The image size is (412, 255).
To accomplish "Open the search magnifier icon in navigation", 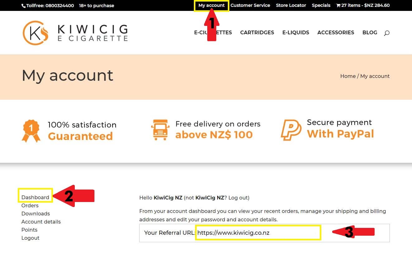I will [x=386, y=33].
